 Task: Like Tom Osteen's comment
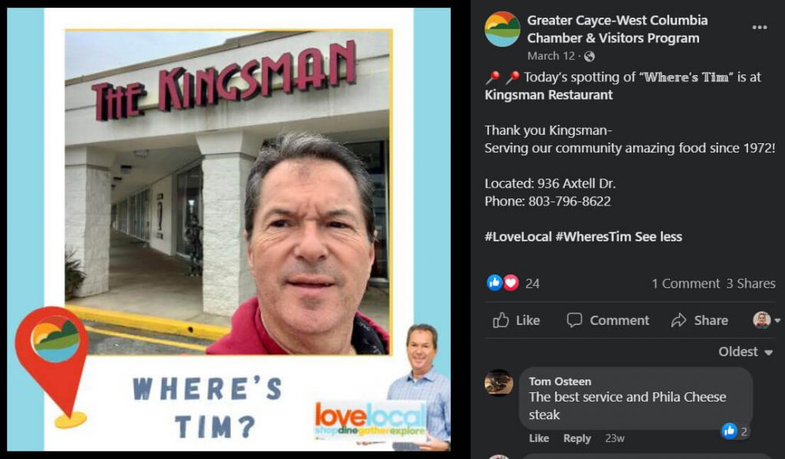[x=539, y=438]
